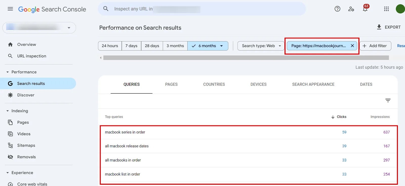The height and width of the screenshot is (186, 405).
Task: Select the 28 days date range
Action: (x=152, y=46)
